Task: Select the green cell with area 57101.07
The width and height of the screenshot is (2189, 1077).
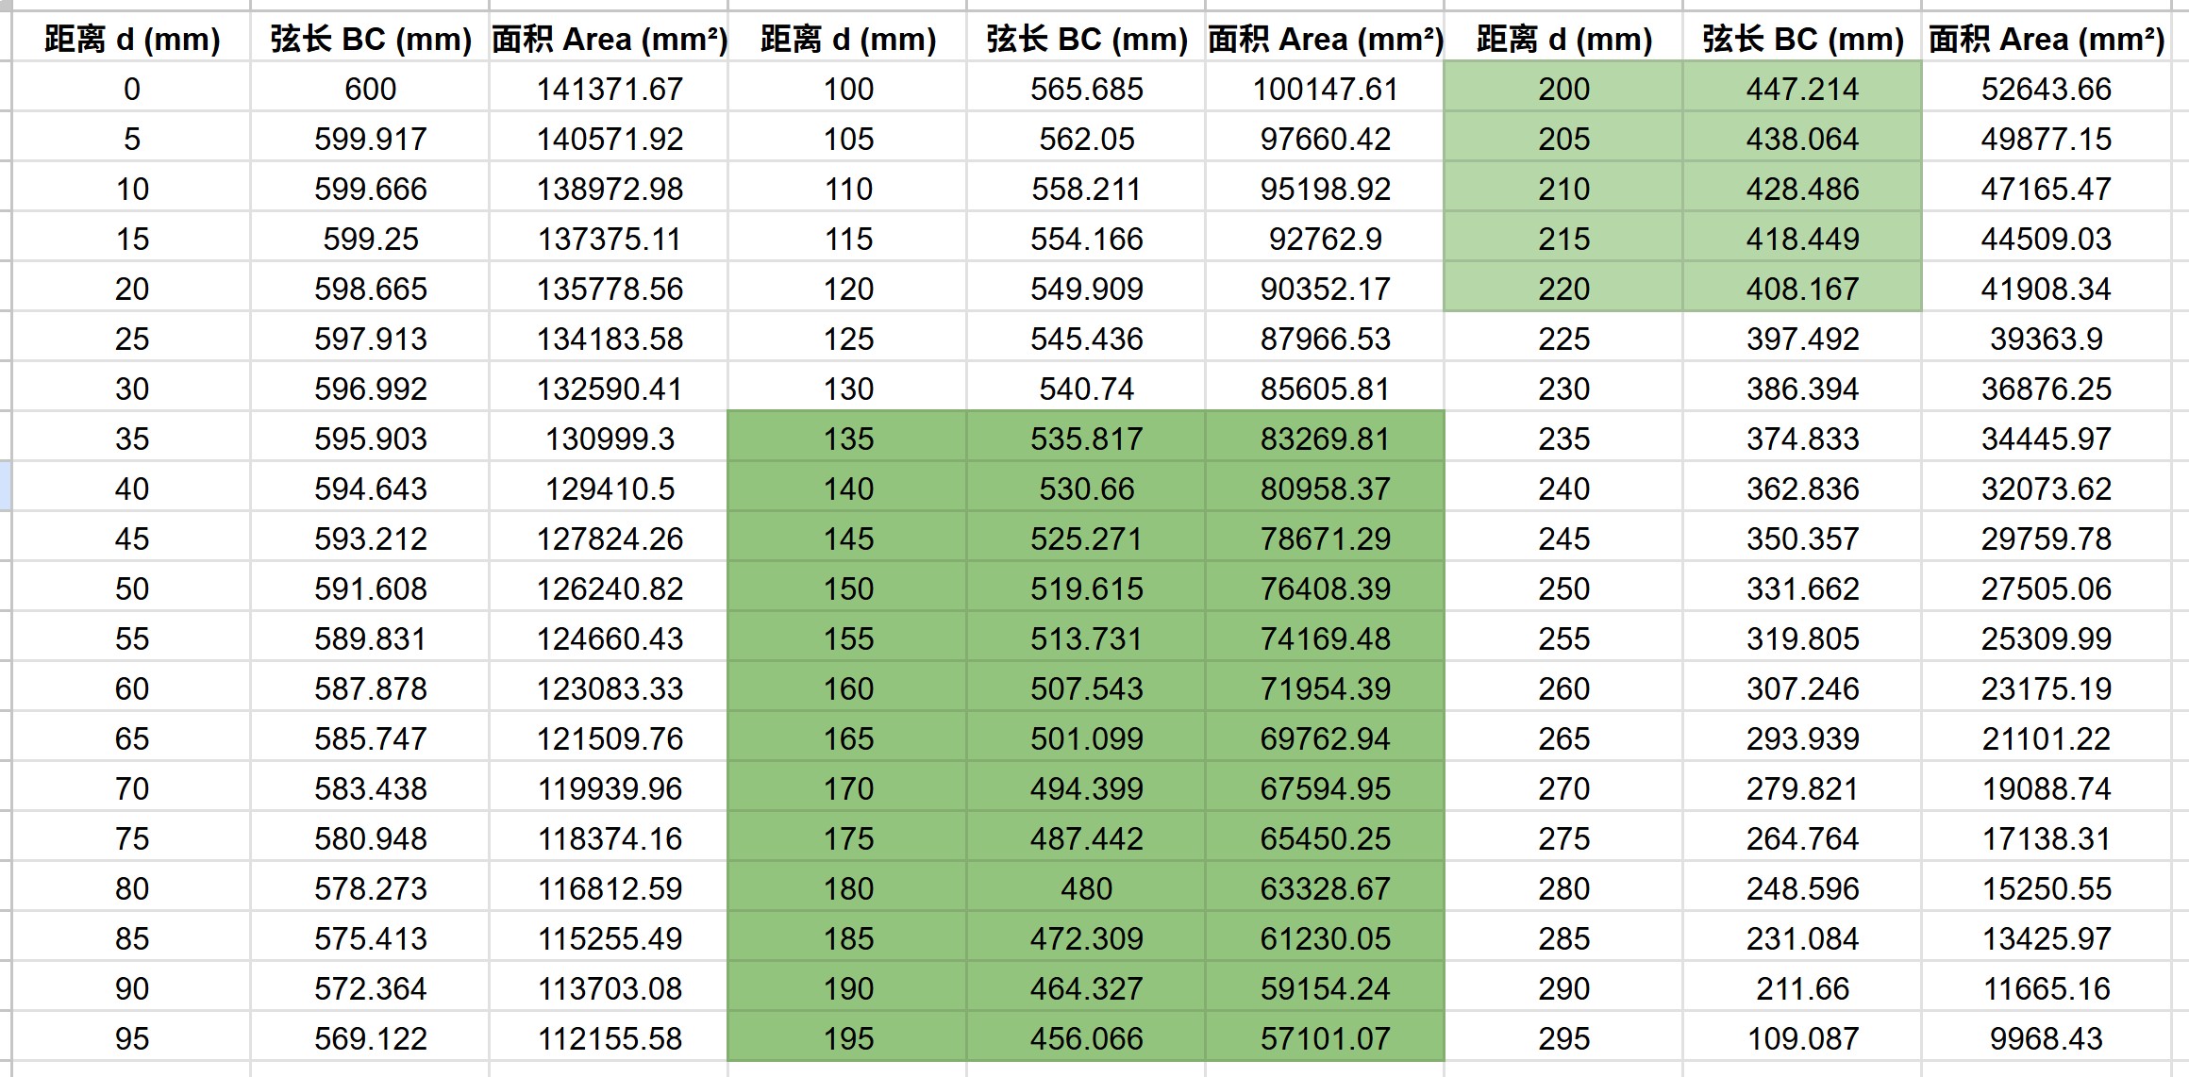Action: [x=1325, y=1038]
